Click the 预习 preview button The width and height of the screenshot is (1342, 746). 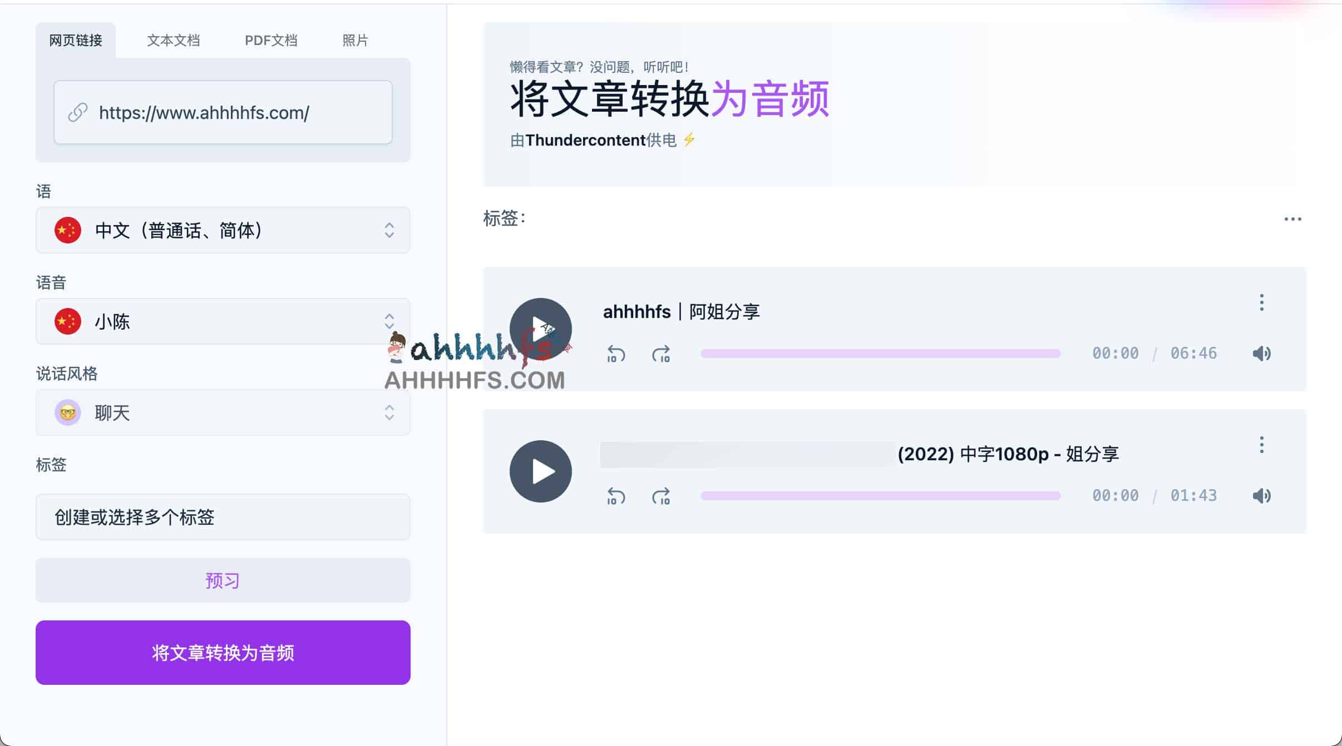tap(223, 580)
